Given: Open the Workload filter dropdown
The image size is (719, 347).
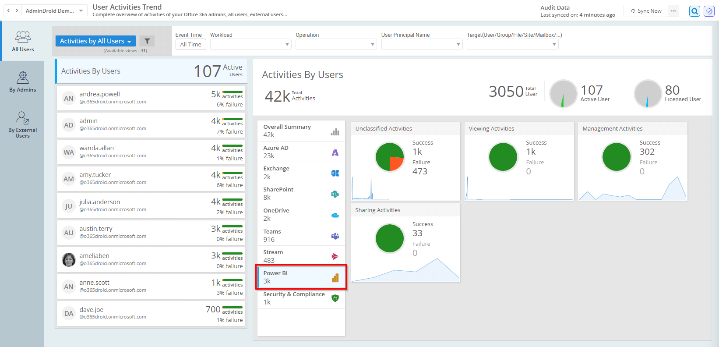Looking at the screenshot, I should tap(250, 44).
